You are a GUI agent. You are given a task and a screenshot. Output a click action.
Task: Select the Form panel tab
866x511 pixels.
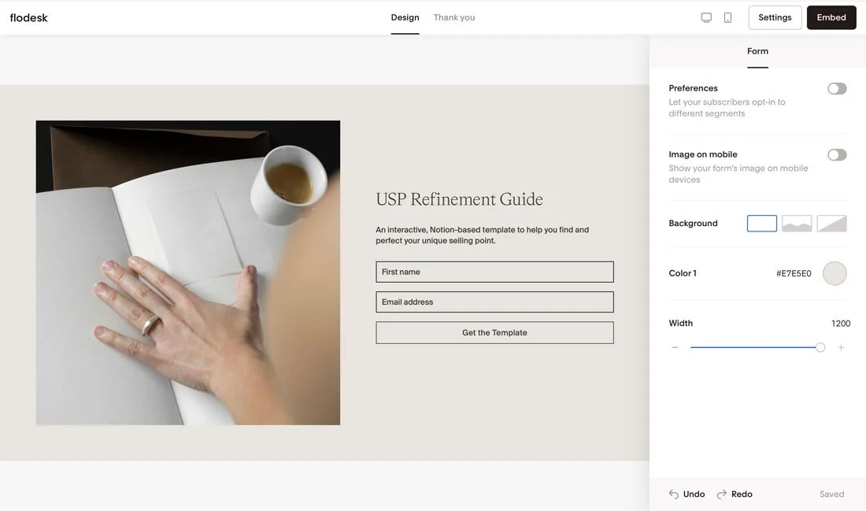pos(758,49)
